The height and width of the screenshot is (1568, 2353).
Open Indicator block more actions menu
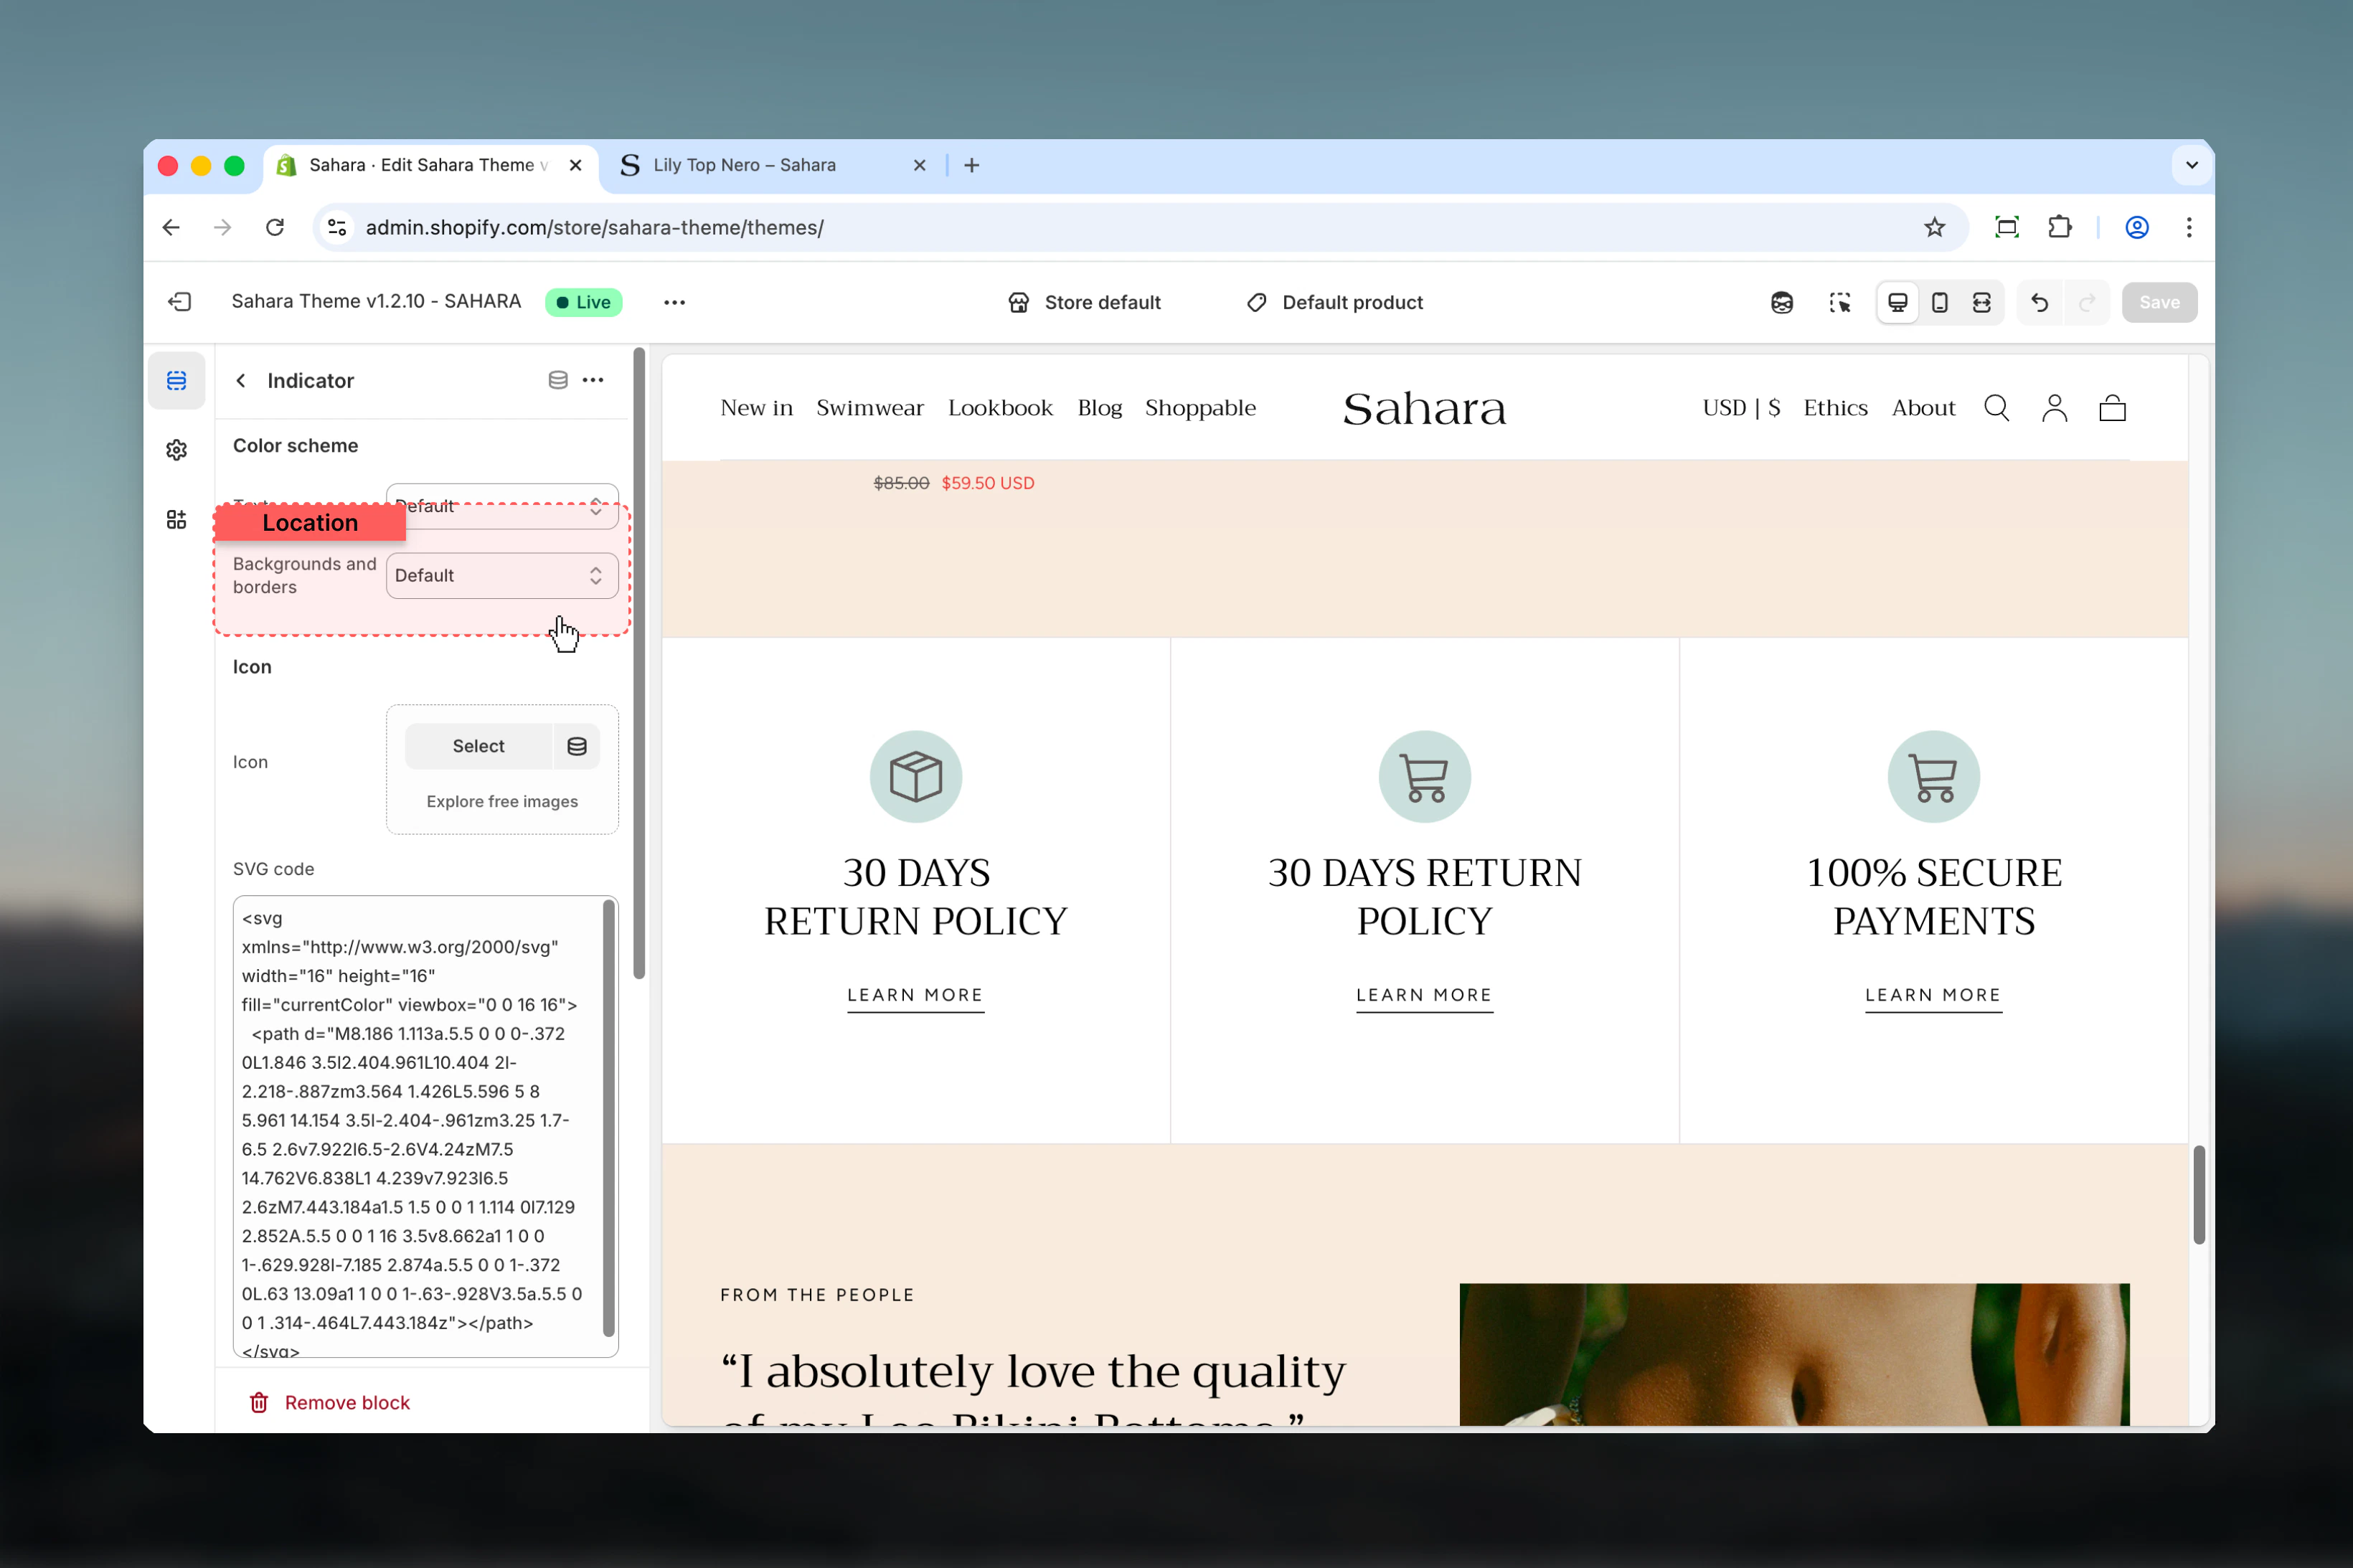[593, 380]
